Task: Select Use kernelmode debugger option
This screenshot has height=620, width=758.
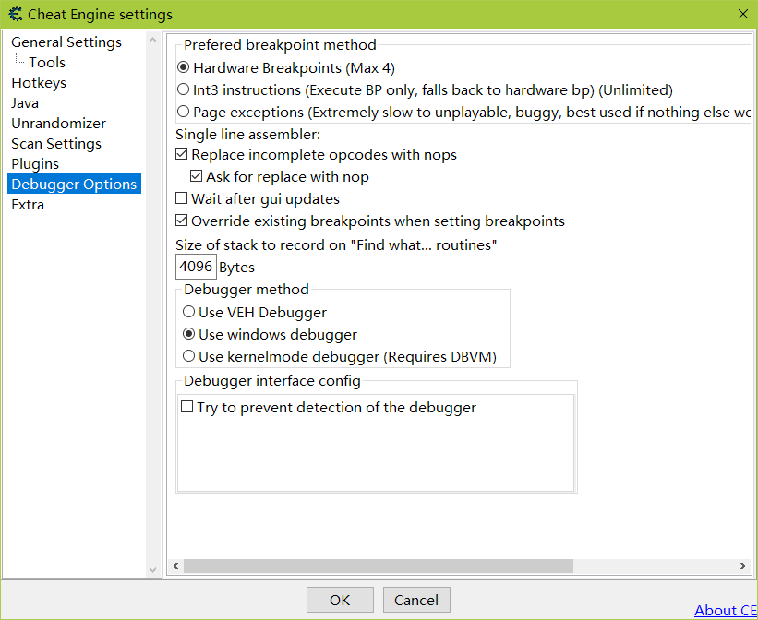Action: [x=189, y=356]
